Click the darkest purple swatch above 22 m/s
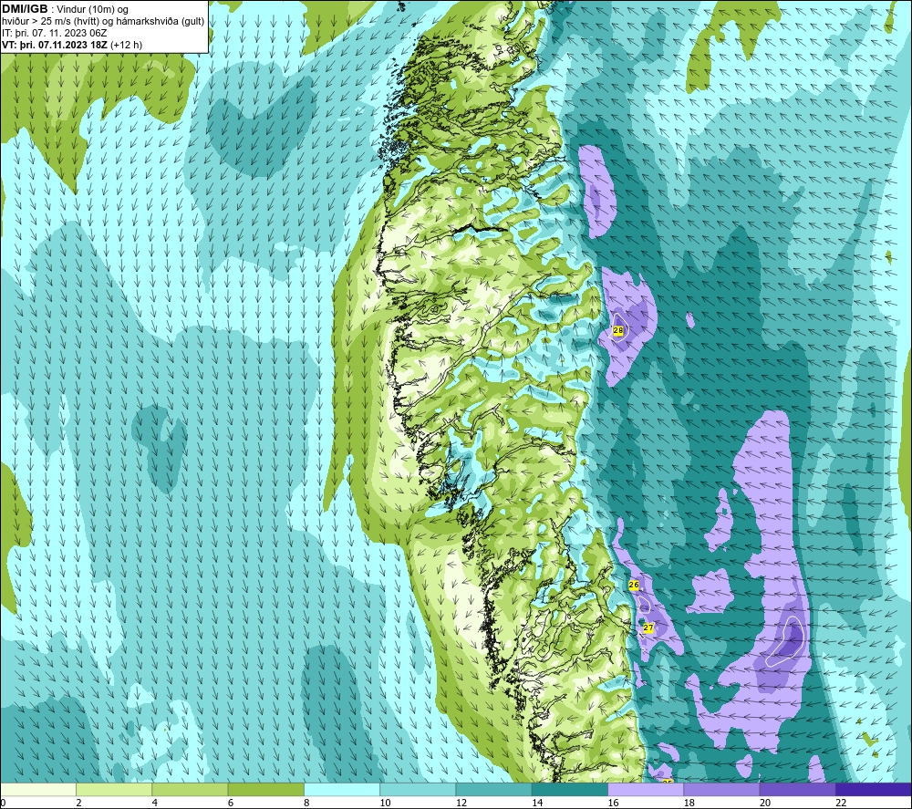This screenshot has width=912, height=809. [874, 789]
